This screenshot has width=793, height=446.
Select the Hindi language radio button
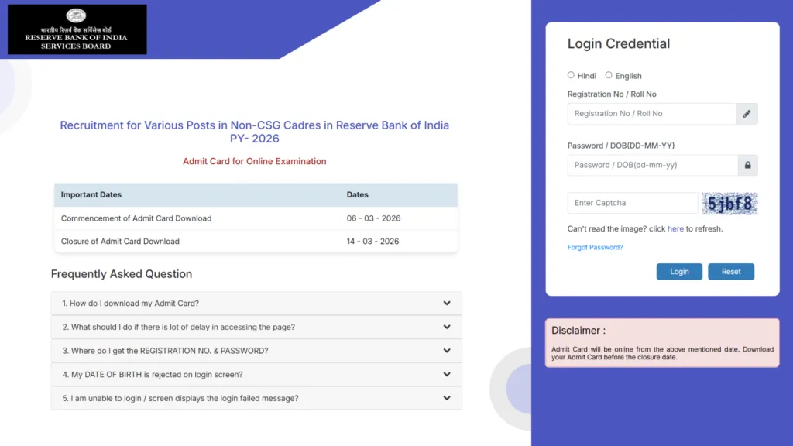570,75
